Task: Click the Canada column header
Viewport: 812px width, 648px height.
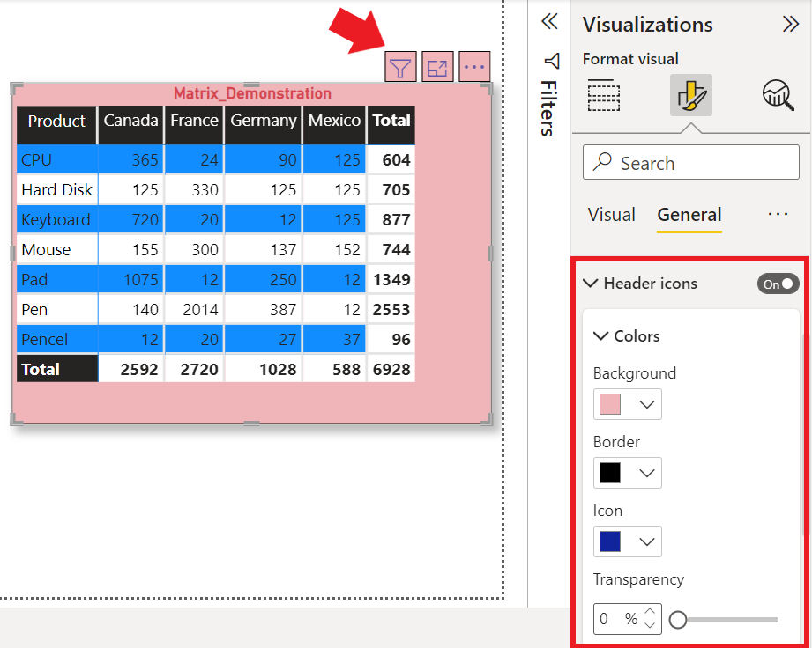Action: click(x=131, y=125)
